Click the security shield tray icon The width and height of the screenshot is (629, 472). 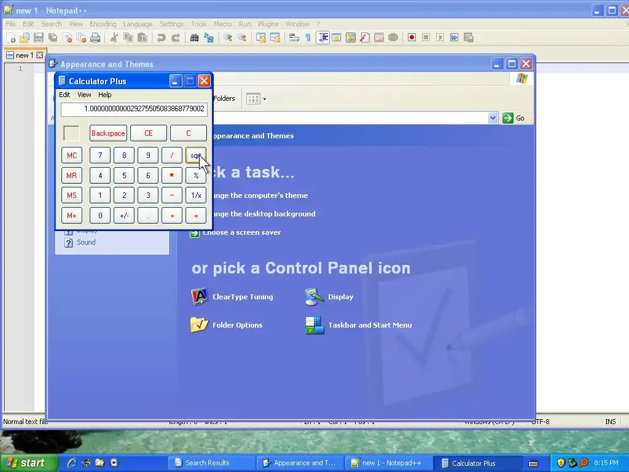click(x=561, y=463)
